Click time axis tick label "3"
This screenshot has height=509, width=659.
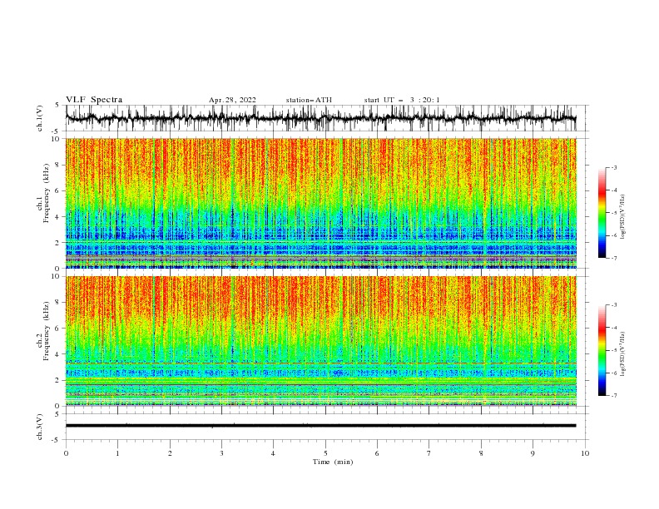(221, 453)
